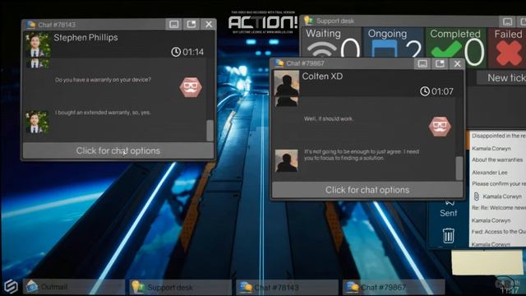Minimize the Chat #78143 window
Image resolution: width=526 pixels, height=296 pixels.
pyautogui.click(x=173, y=24)
